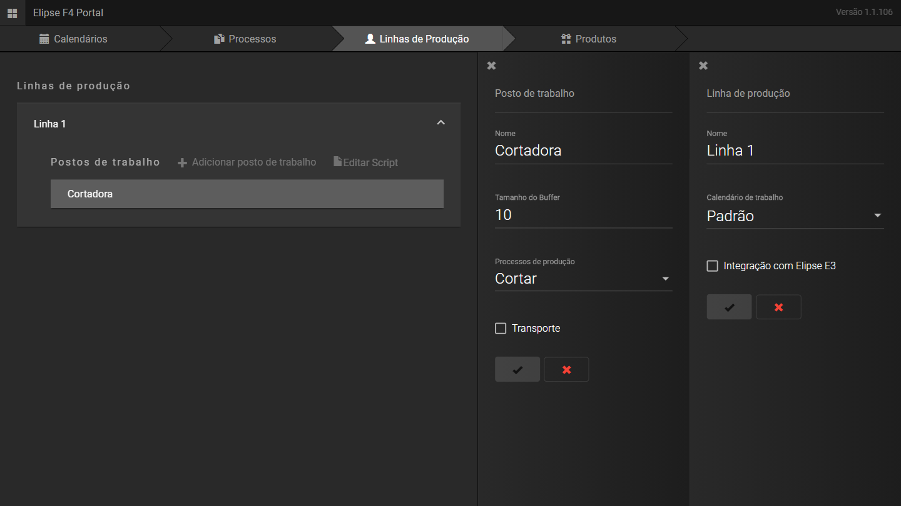Collapse the Linha 1 panel chevron
This screenshot has width=901, height=506.
pos(440,122)
